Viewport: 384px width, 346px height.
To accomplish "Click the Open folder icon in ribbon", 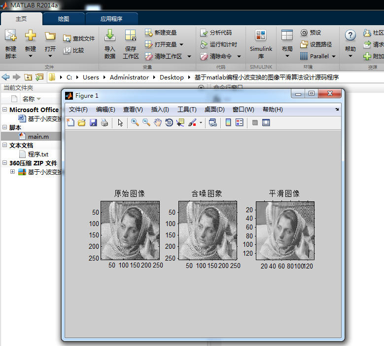I will pyautogui.click(x=50, y=36).
